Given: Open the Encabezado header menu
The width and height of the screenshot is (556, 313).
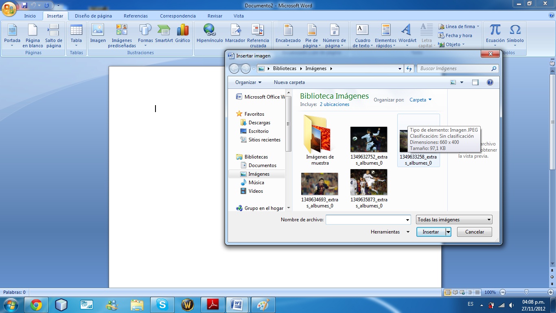Looking at the screenshot, I should tap(288, 36).
